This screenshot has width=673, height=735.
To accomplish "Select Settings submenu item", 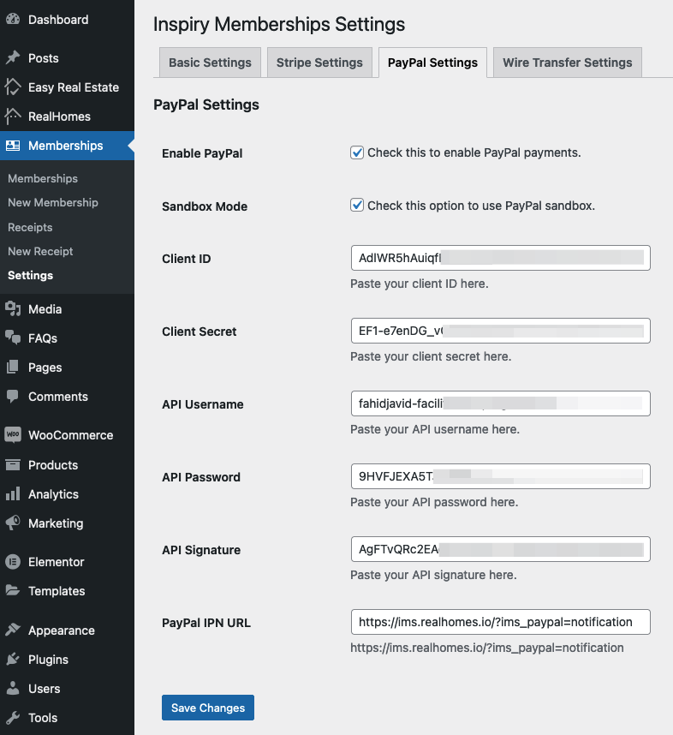I will click(31, 275).
